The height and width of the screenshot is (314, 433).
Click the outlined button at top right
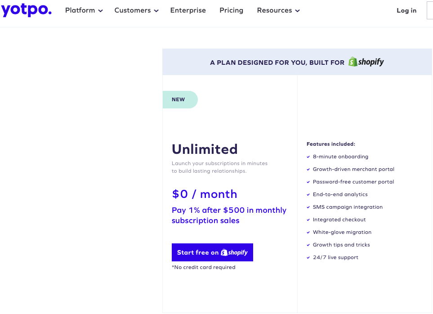coord(431,10)
